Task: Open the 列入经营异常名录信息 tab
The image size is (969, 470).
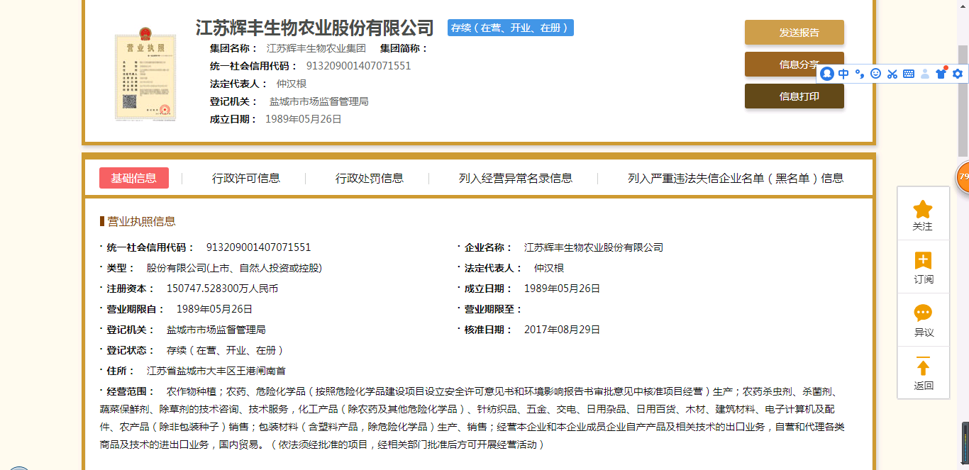Action: tap(516, 178)
